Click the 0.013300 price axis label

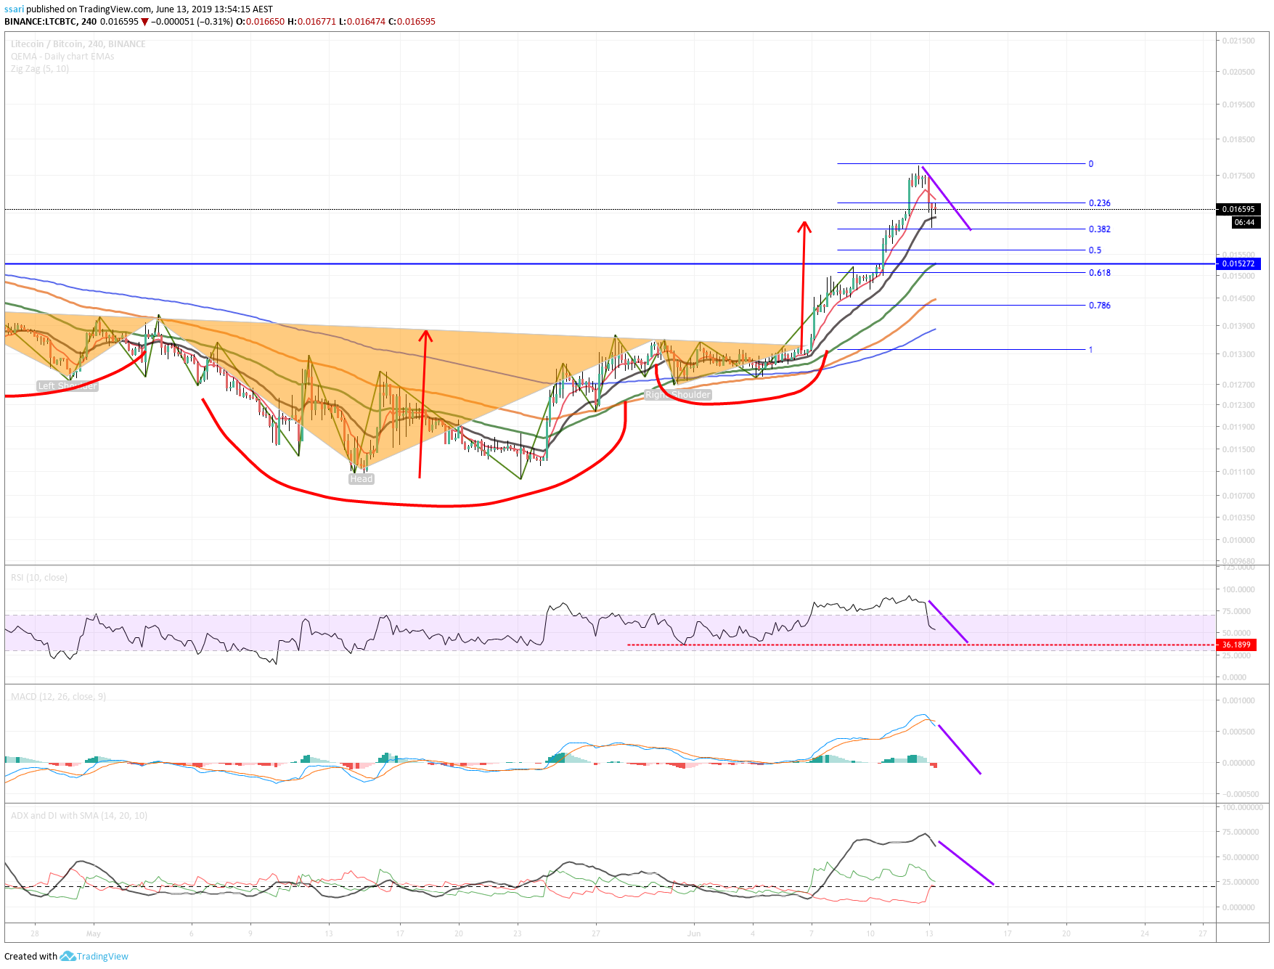(1238, 354)
